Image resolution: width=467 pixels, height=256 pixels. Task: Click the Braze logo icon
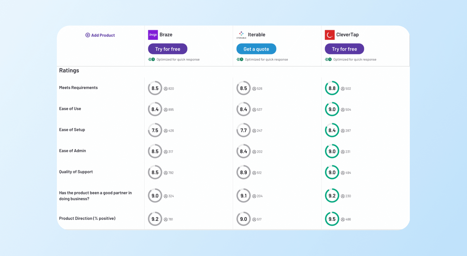pos(152,35)
